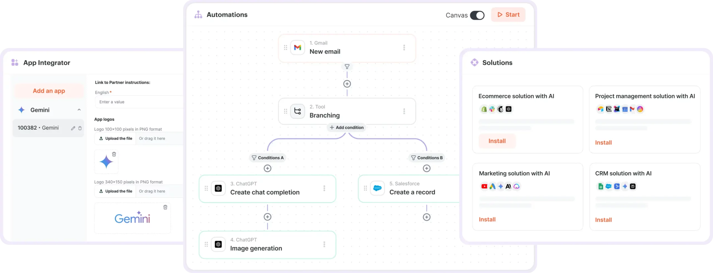
Task: Delete the 340×150 Gemini logo image
Action: point(165,207)
